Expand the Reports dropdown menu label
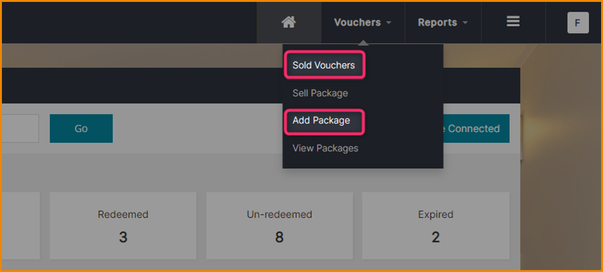603x272 pixels. pyautogui.click(x=437, y=22)
